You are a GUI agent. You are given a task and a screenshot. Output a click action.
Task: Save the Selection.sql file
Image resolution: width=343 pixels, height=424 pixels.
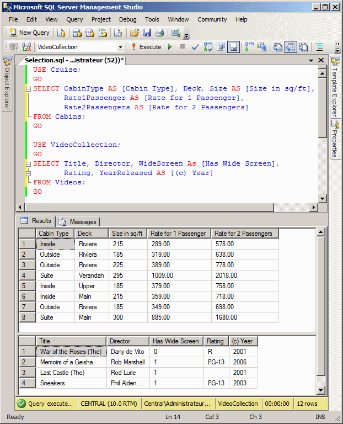147,33
